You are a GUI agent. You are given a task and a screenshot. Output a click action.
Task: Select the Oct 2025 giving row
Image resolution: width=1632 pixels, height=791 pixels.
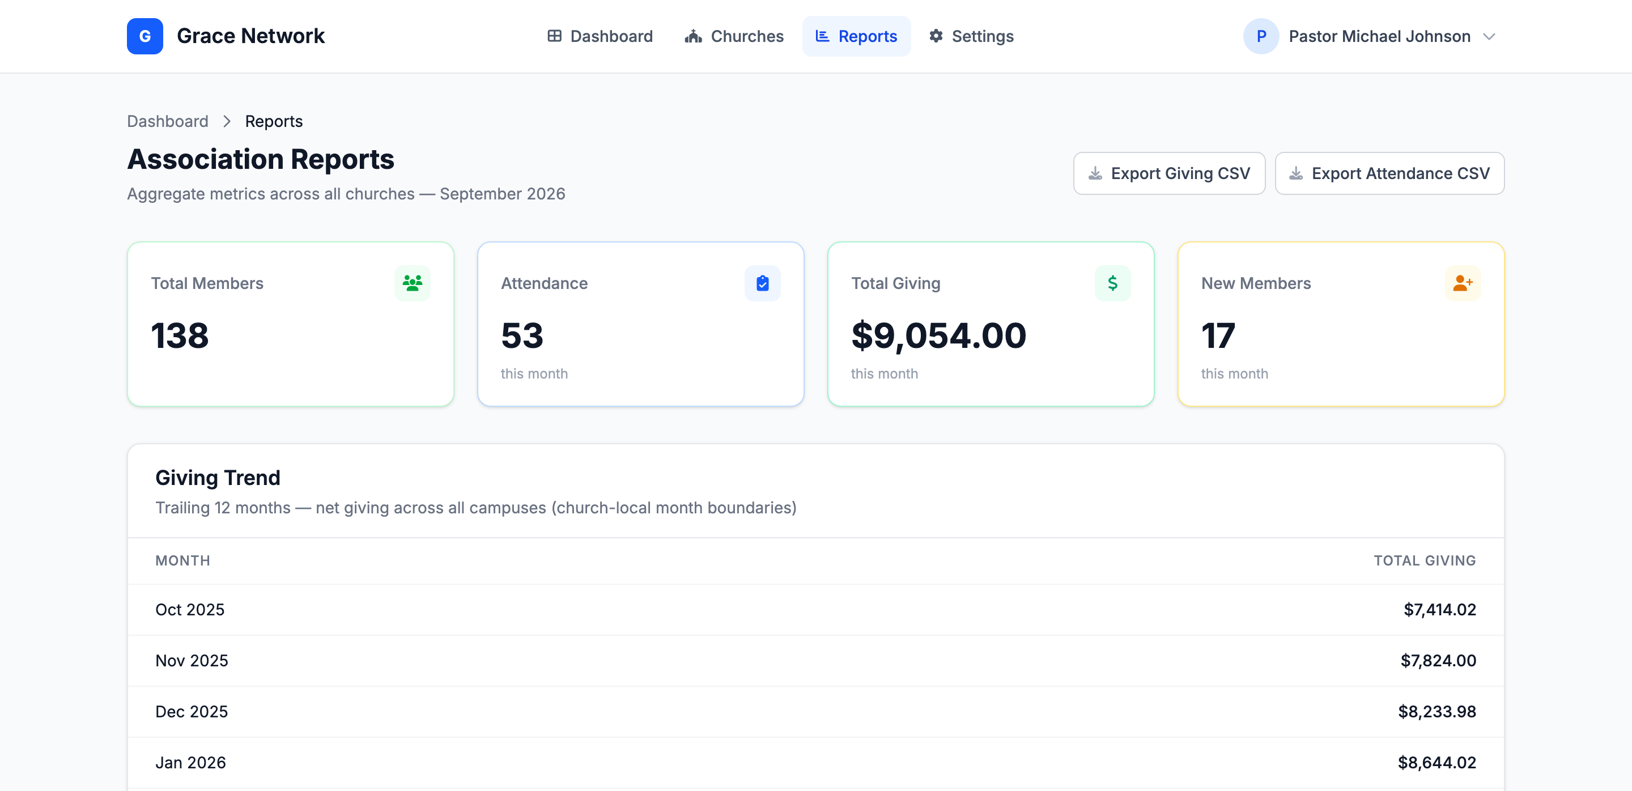[x=815, y=609]
